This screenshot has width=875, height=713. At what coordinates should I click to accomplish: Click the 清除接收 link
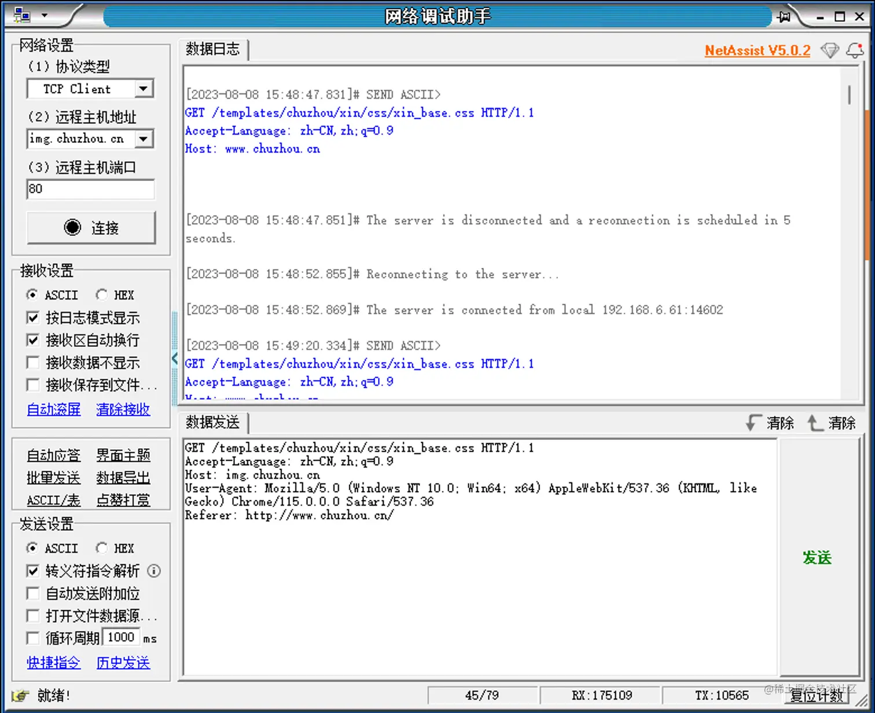coord(123,409)
